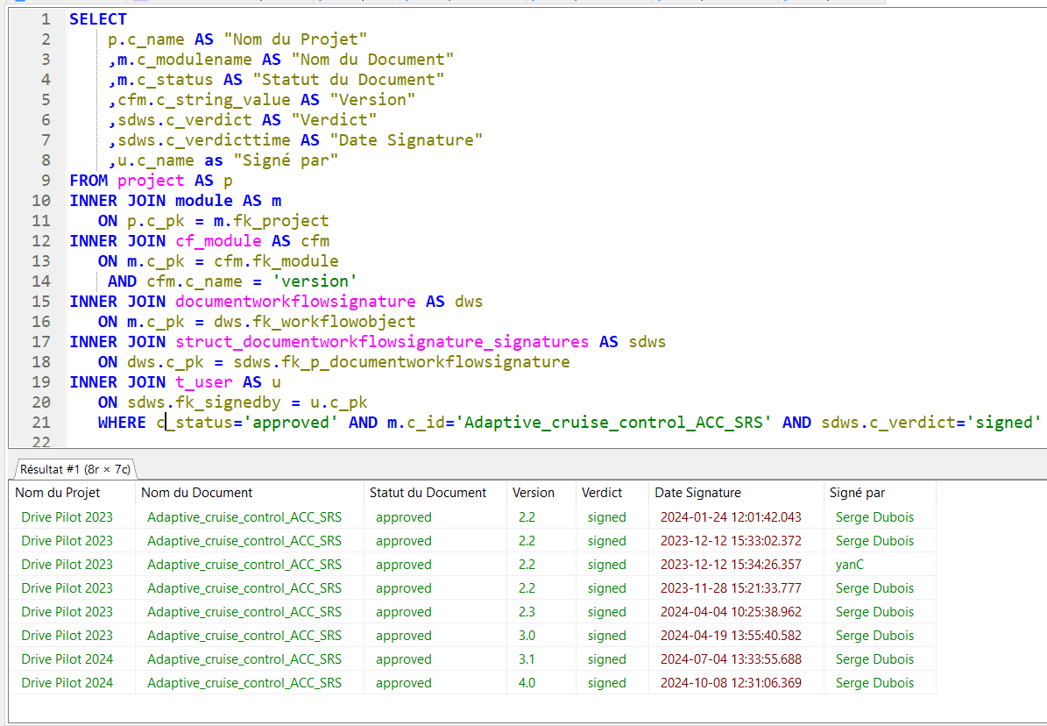This screenshot has height=726, width=1047.
Task: Place cursor on the SELECT keyword
Action: pyautogui.click(x=98, y=19)
